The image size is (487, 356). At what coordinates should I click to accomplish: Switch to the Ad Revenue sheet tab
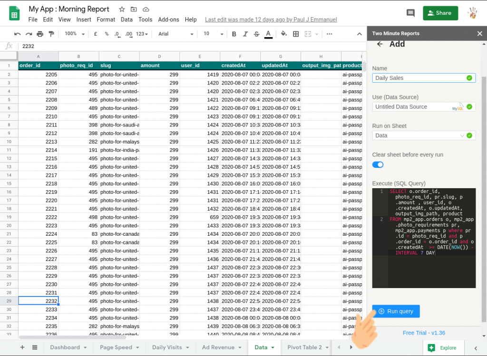218,347
